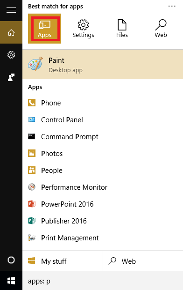Click the 'Best match for apps' heading
The height and width of the screenshot is (290, 183).
click(x=56, y=7)
